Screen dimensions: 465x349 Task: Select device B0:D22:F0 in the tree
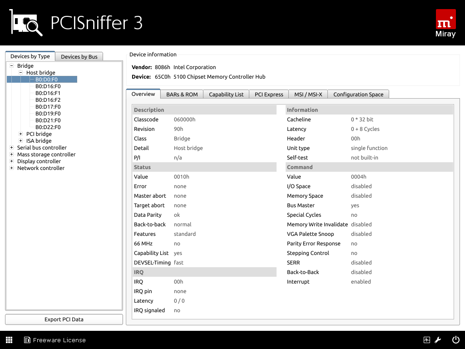(48, 127)
